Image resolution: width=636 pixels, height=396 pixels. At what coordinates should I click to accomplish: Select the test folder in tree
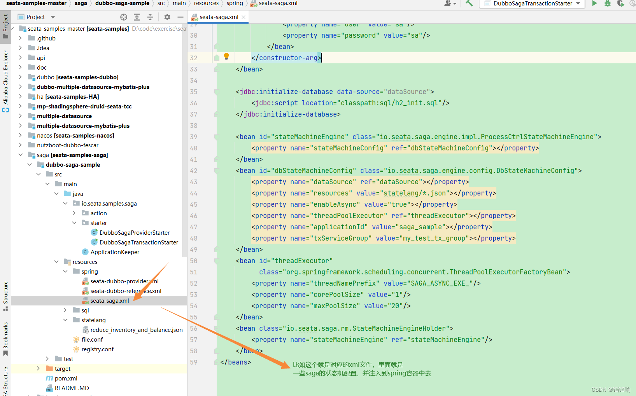coord(68,359)
